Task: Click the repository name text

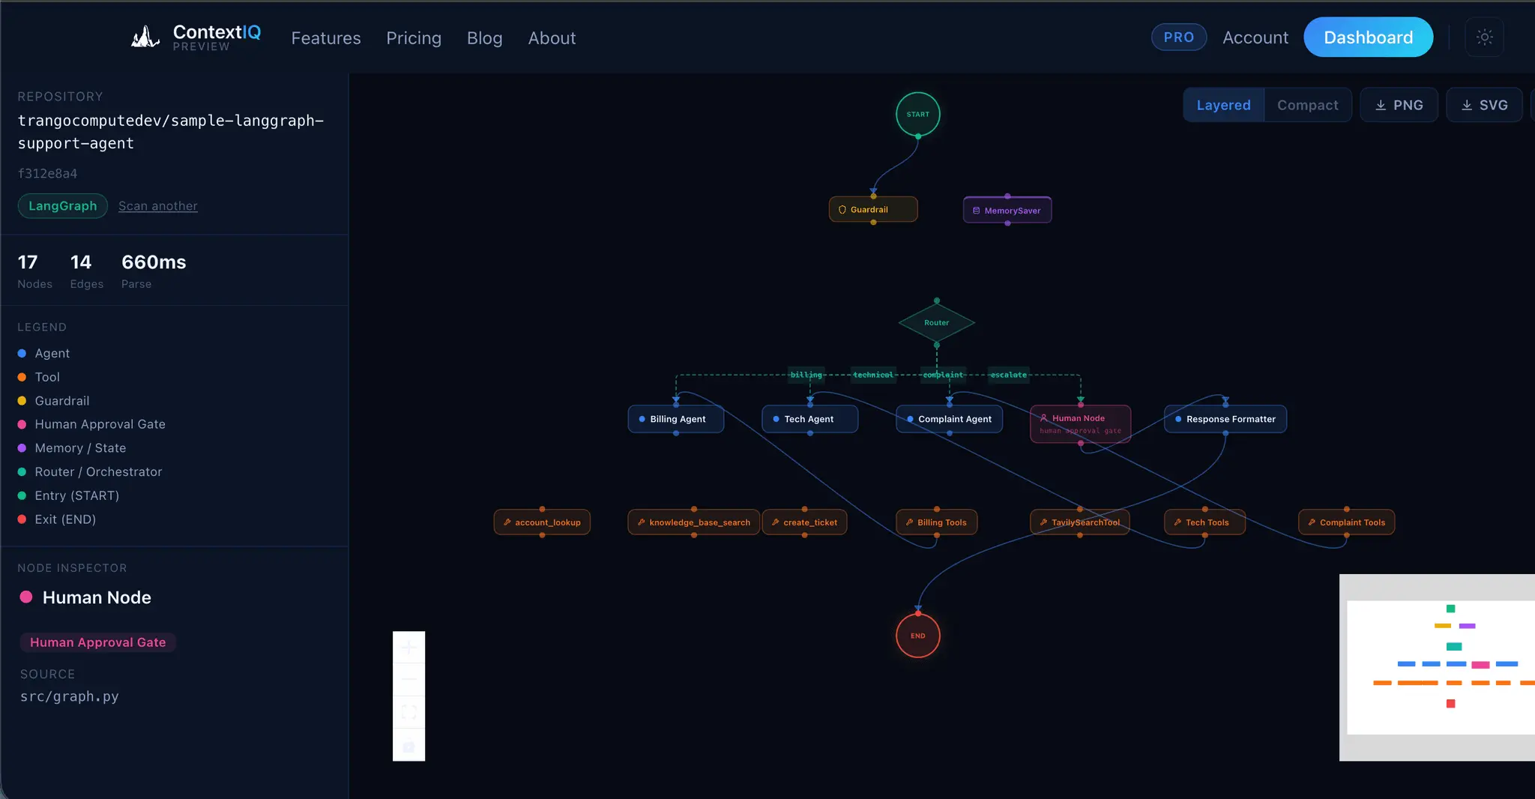Action: 170,132
